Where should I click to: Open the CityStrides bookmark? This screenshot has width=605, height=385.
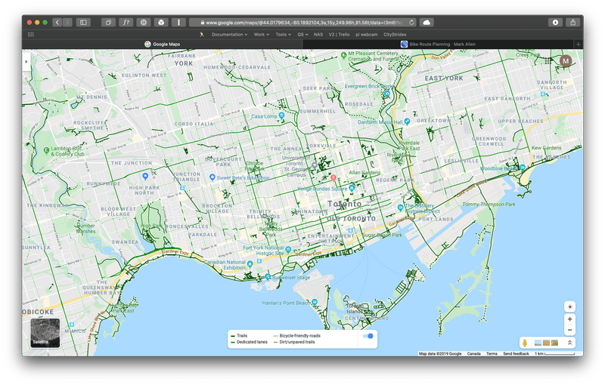click(x=394, y=34)
